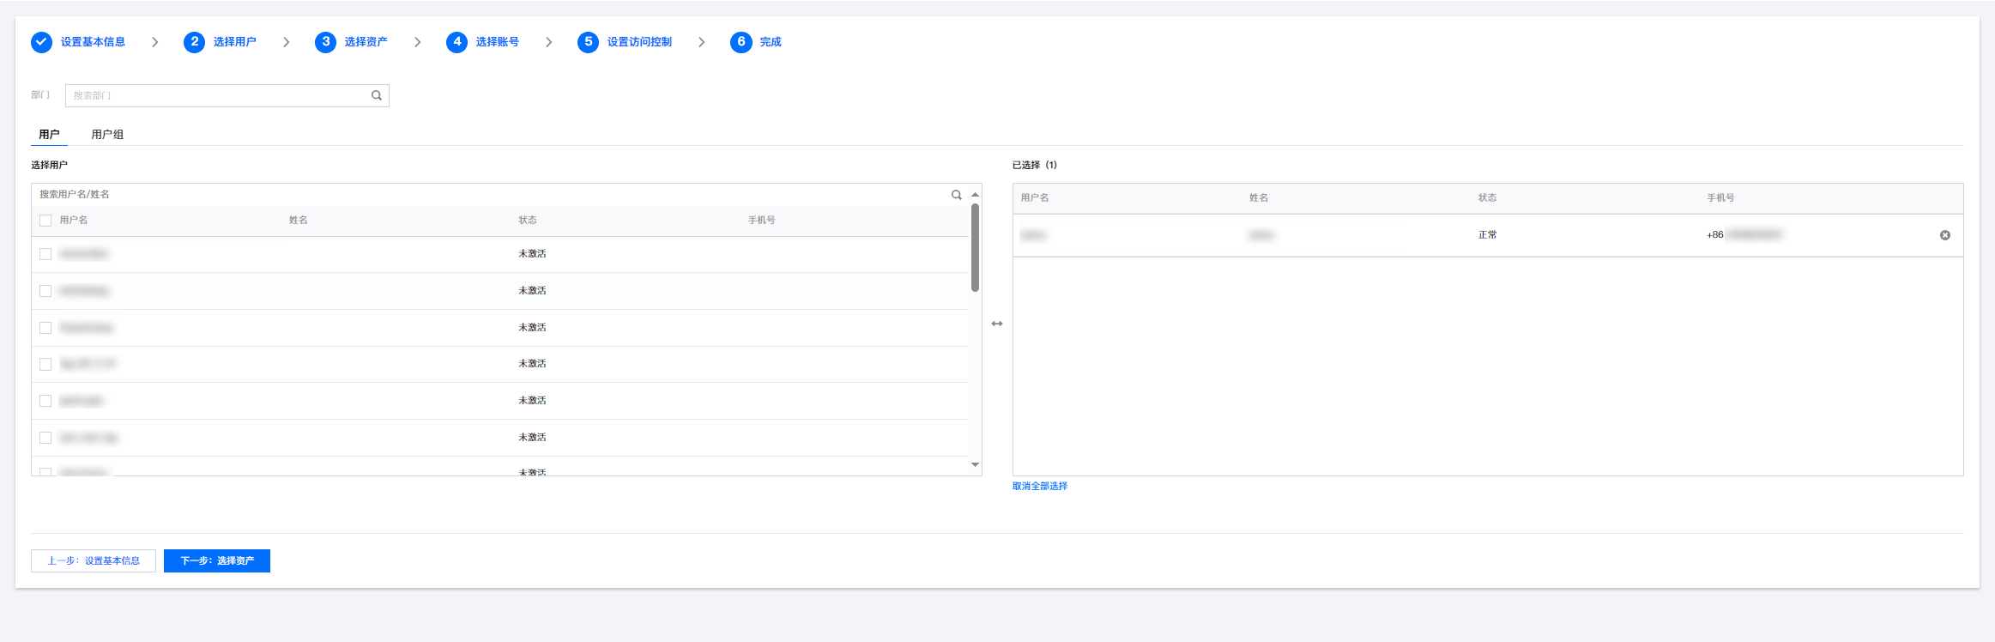Select the 用户 tab
Screen dimensions: 1995x642
49,135
